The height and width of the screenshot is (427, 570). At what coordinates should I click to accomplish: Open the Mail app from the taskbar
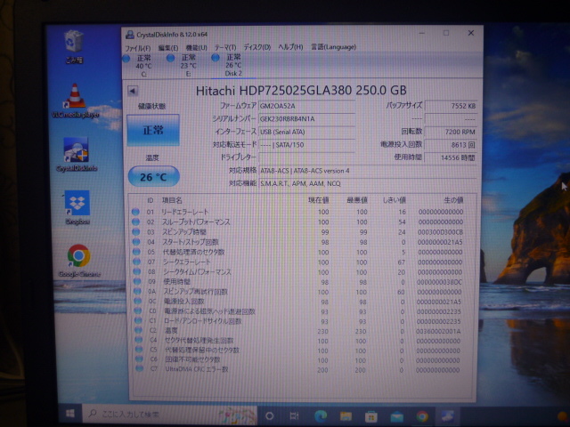[396, 416]
